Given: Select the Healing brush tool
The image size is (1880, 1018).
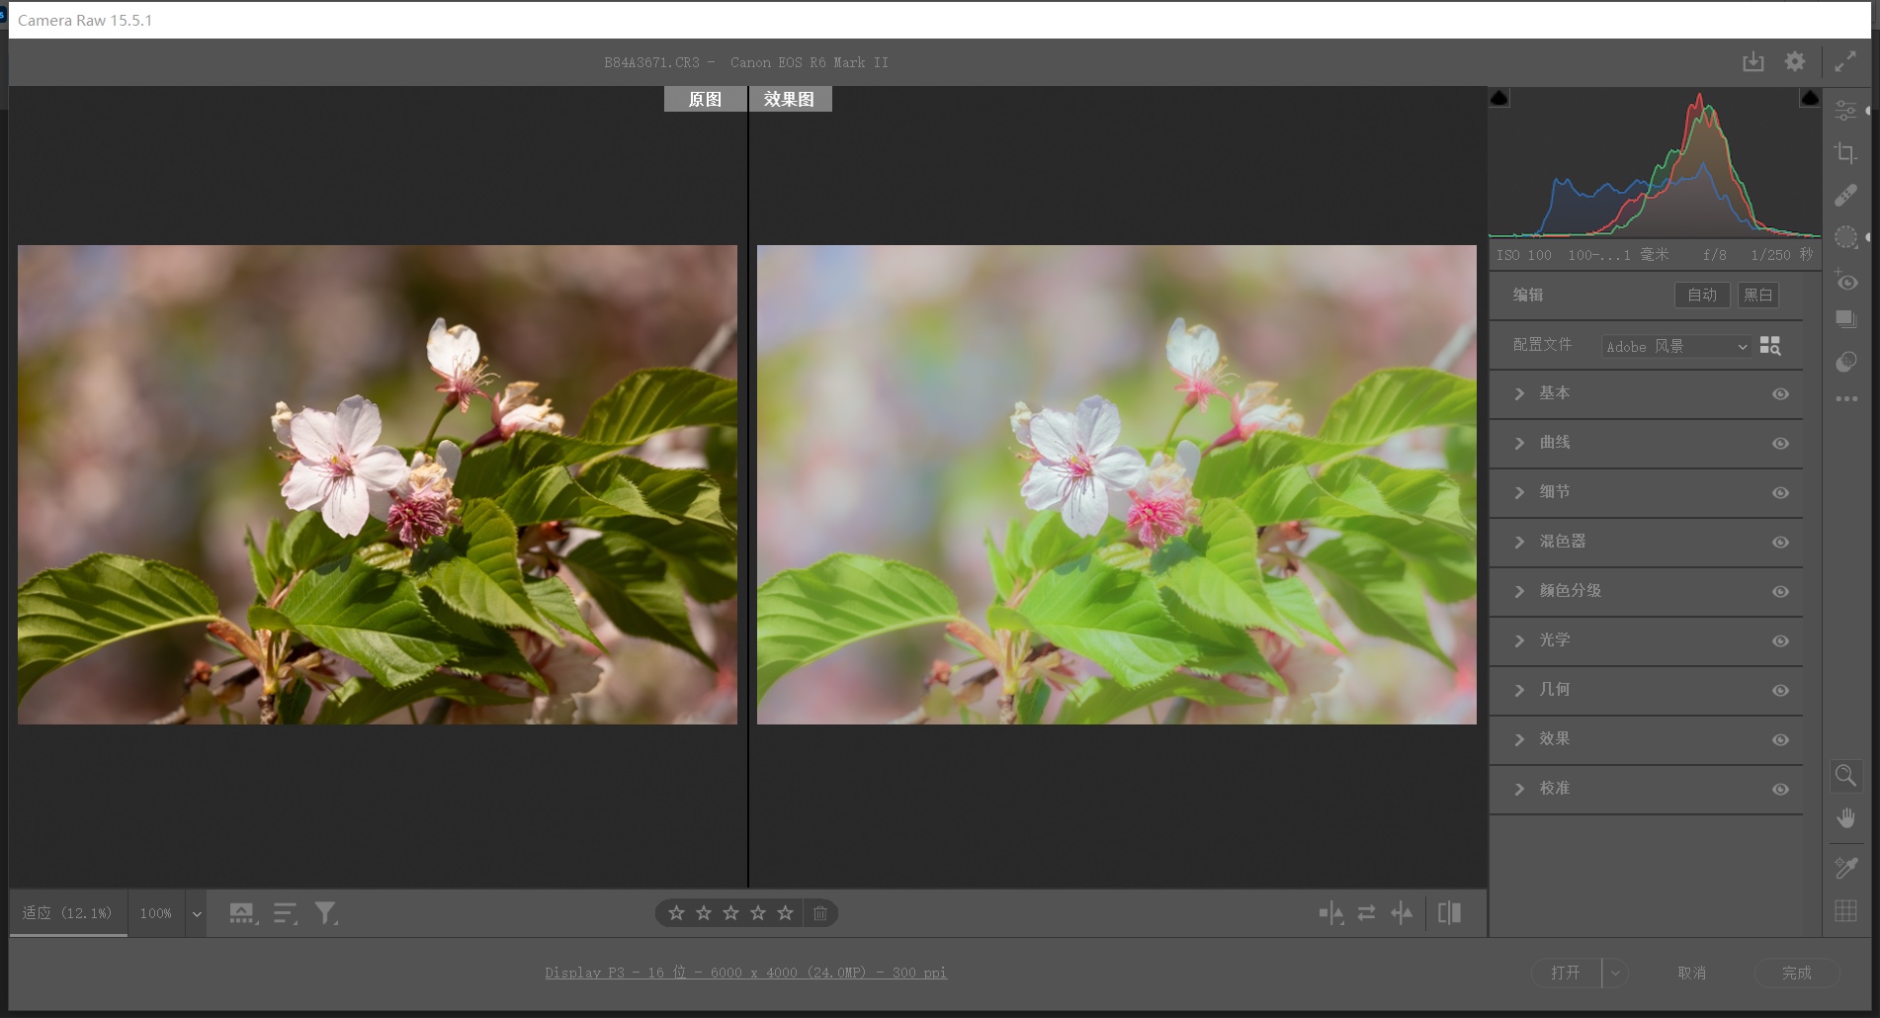Looking at the screenshot, I should [x=1845, y=196].
